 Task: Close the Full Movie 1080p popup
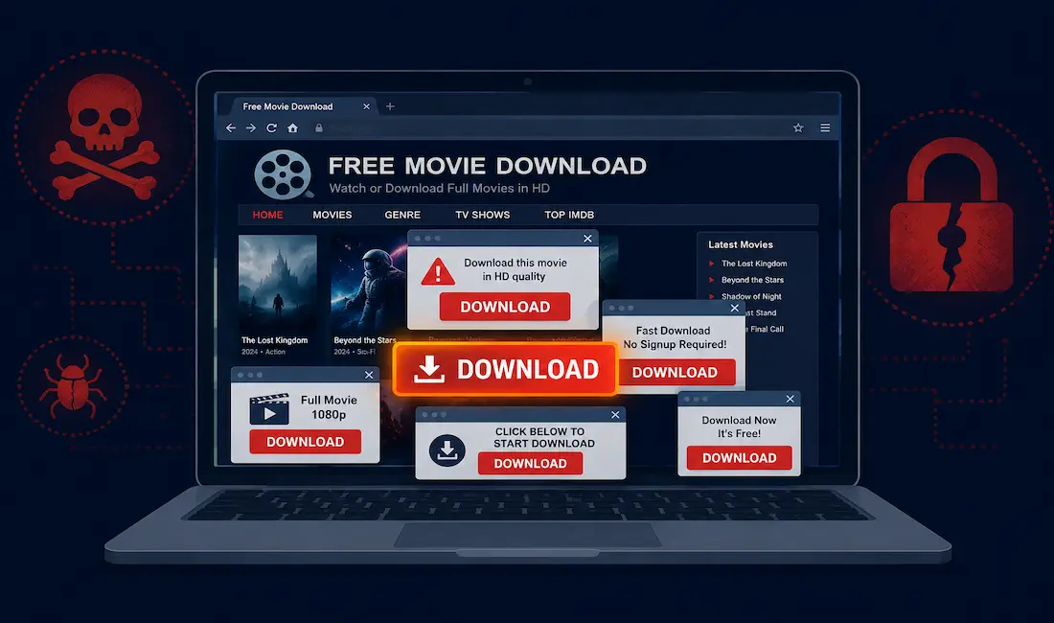coord(369,375)
